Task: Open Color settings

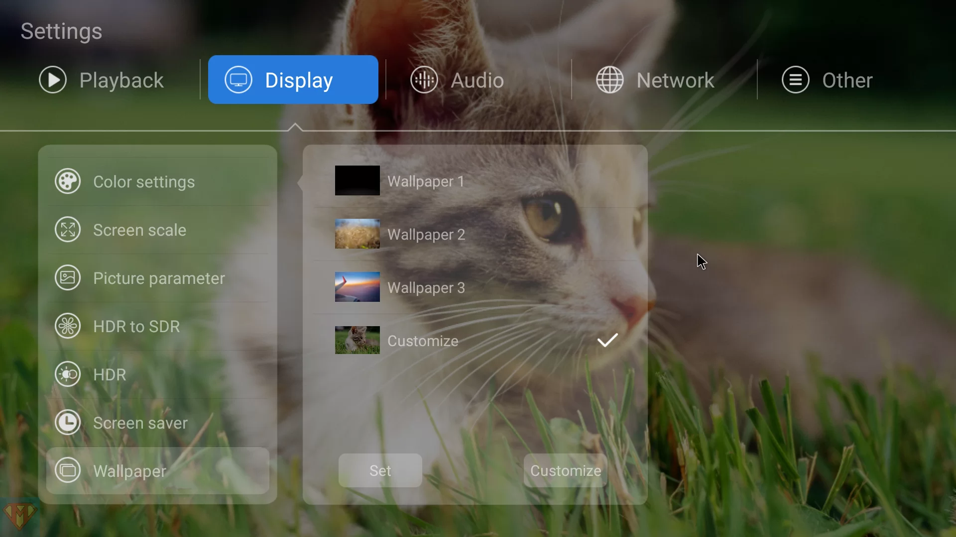Action: pyautogui.click(x=158, y=181)
